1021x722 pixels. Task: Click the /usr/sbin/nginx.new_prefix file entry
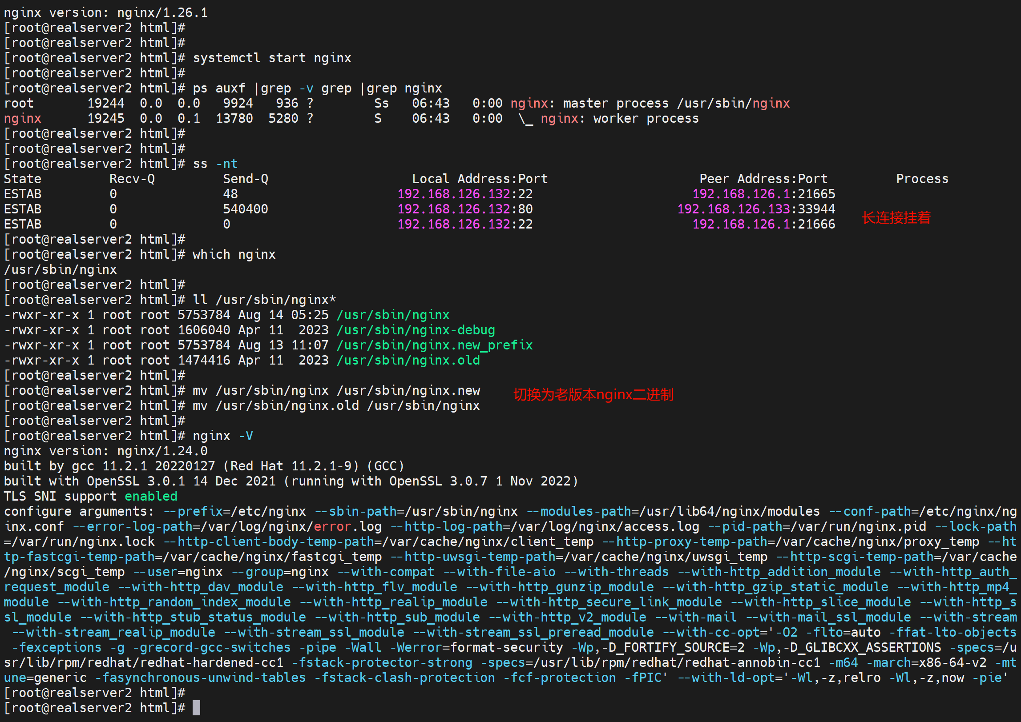coord(434,345)
